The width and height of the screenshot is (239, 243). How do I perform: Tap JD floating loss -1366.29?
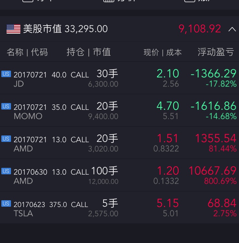(213, 74)
